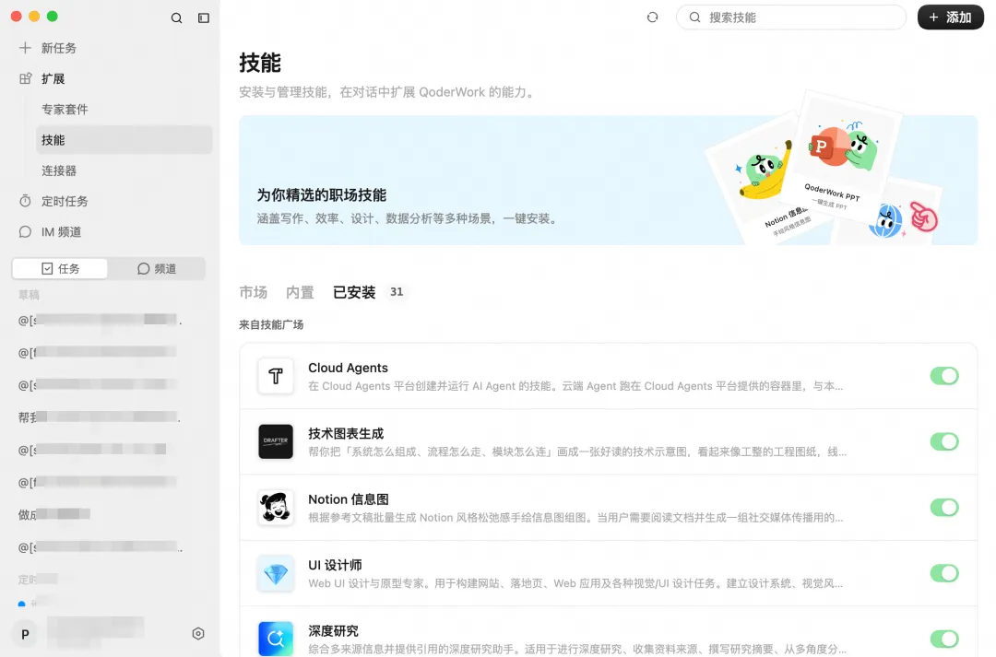Click the search magnifier icon in sidebar
996x657 pixels.
176,18
